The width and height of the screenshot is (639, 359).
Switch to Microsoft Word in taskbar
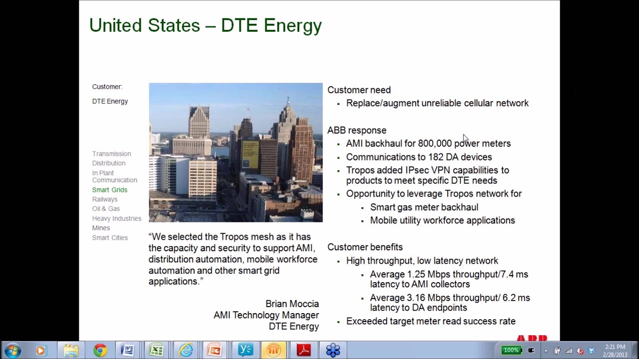tap(128, 351)
